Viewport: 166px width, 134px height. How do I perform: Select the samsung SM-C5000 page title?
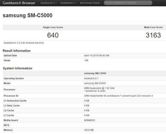[28, 15]
